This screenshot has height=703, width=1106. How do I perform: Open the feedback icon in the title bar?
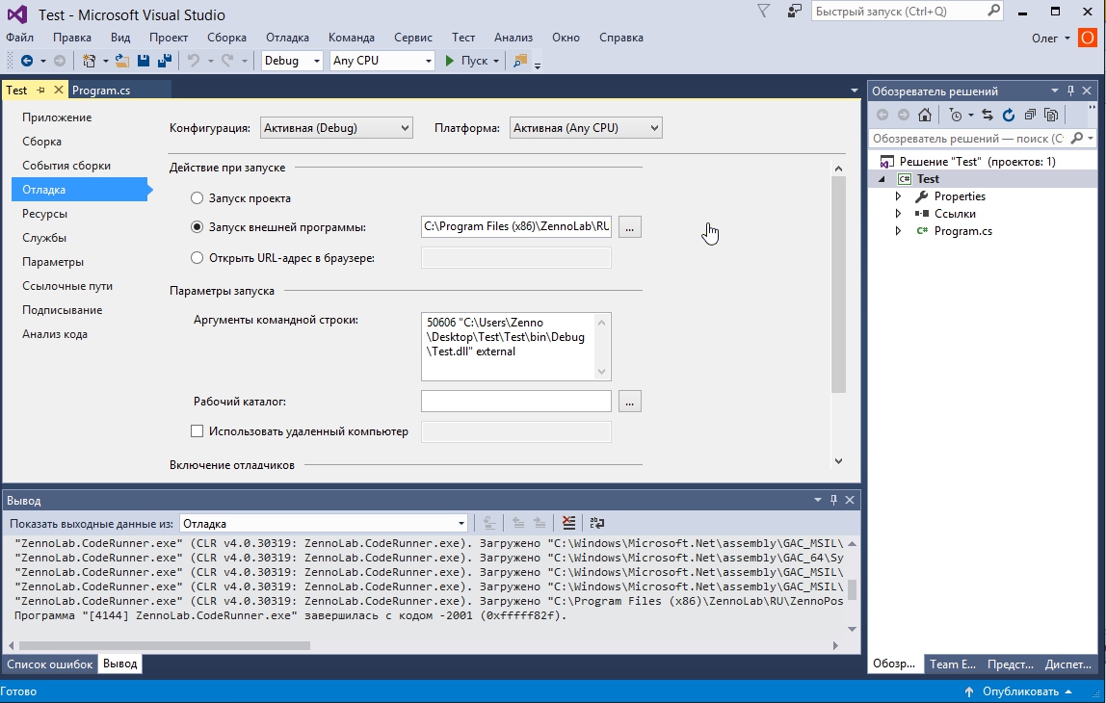tap(795, 11)
